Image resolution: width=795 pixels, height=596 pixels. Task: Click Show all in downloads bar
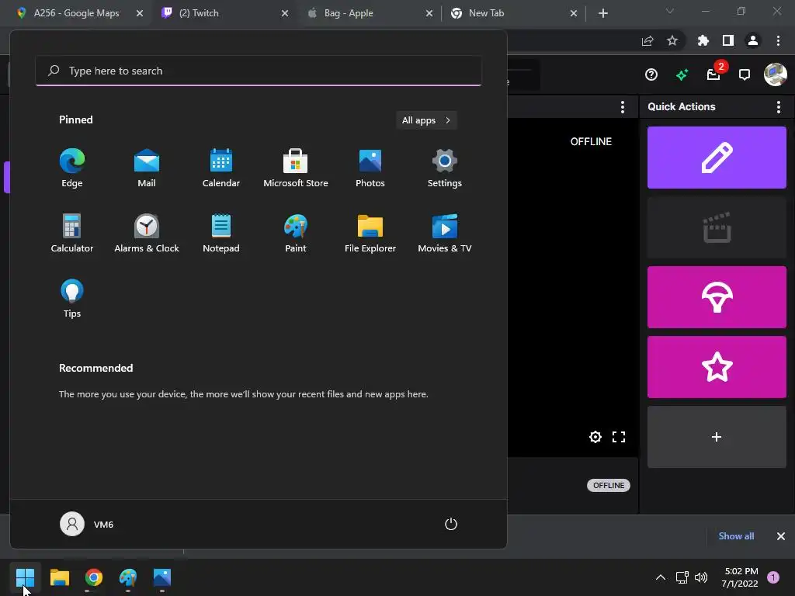coord(736,535)
